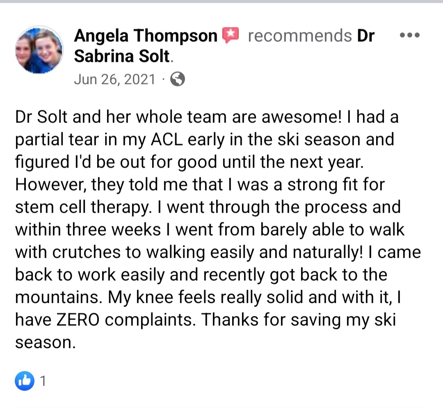Image resolution: width=443 pixels, height=408 pixels.
Task: Open Angela Thompson's profile picture
Action: [39, 50]
